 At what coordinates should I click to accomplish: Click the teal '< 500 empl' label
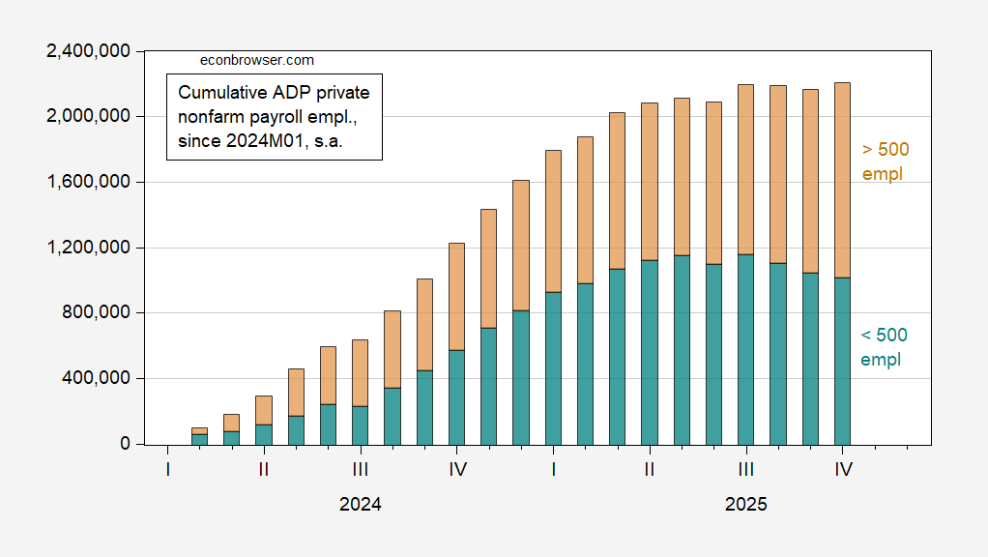click(x=884, y=347)
